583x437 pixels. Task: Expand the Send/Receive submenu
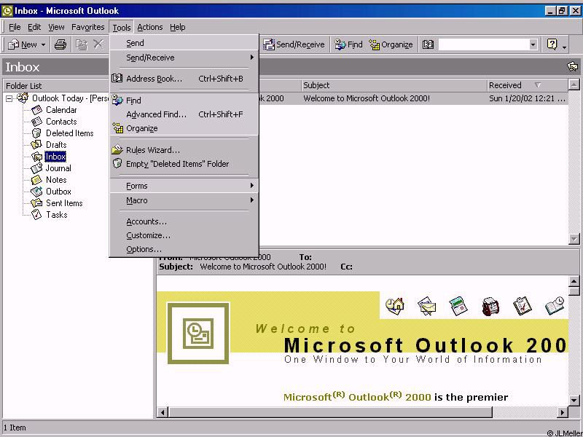point(184,58)
